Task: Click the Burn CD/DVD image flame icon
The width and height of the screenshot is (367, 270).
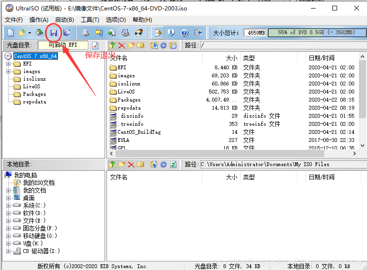Action: (x=139, y=33)
